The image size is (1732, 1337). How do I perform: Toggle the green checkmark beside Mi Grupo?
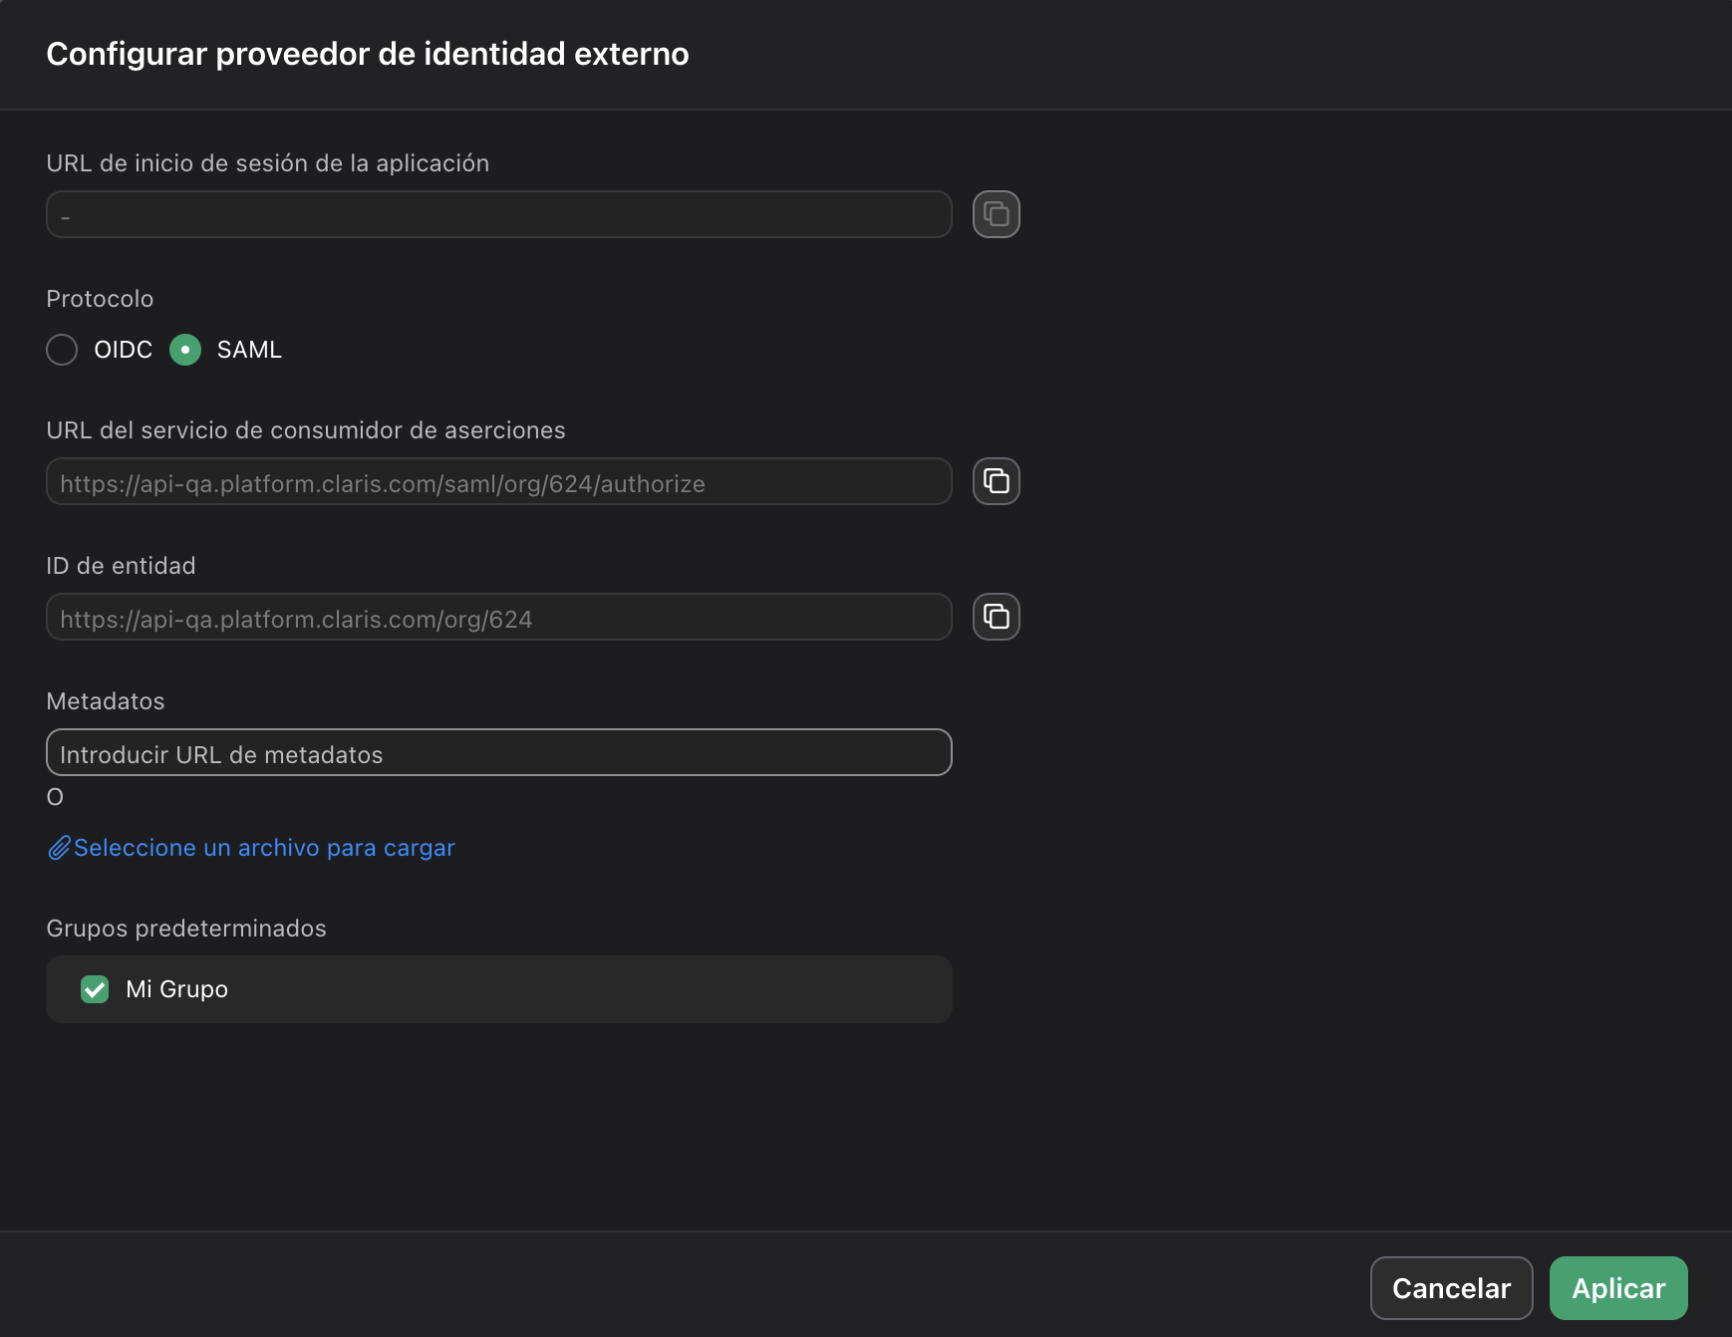click(x=95, y=989)
